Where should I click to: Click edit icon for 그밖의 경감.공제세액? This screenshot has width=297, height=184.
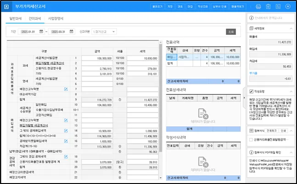66,156
